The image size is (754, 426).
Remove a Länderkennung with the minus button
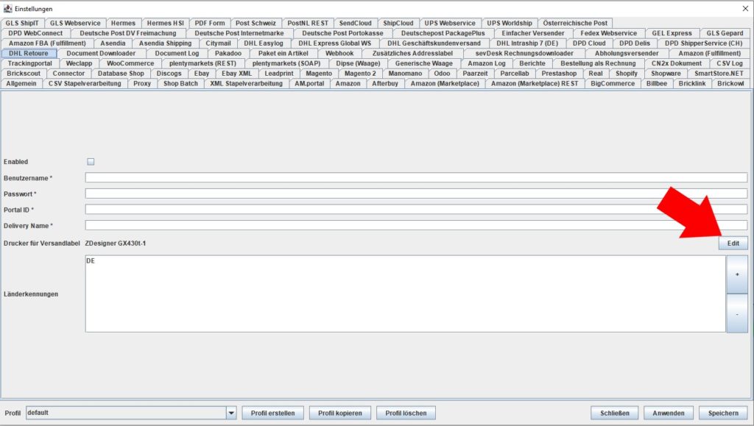pos(736,313)
